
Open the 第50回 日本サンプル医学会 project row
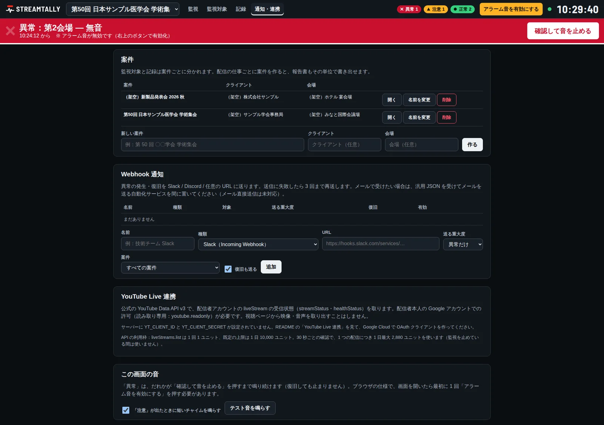point(391,118)
